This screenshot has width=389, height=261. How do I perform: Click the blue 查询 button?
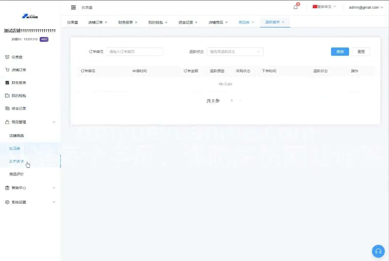point(340,52)
